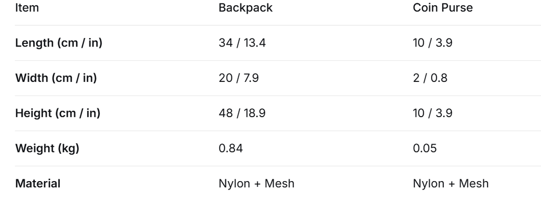Select the Coin Purse column header
The image size is (541, 198).
pos(443,7)
